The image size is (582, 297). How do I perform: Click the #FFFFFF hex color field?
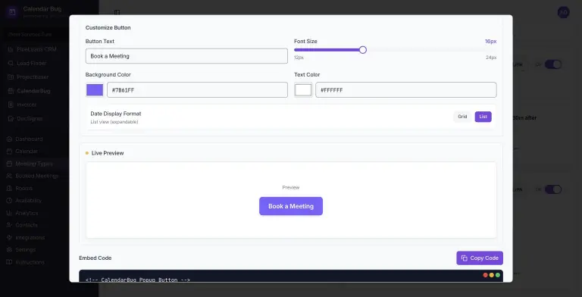coord(405,90)
